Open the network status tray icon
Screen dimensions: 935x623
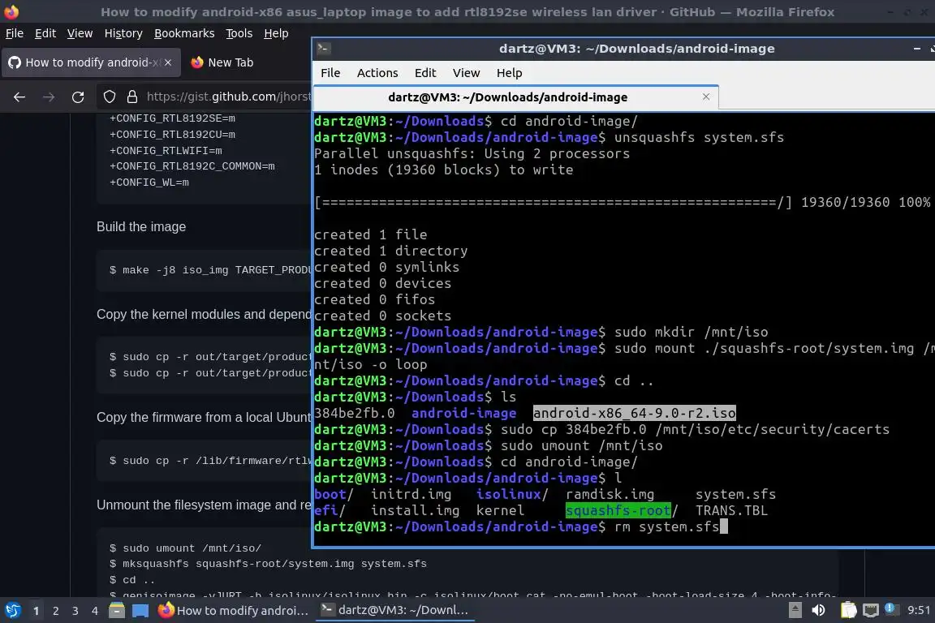(x=871, y=610)
